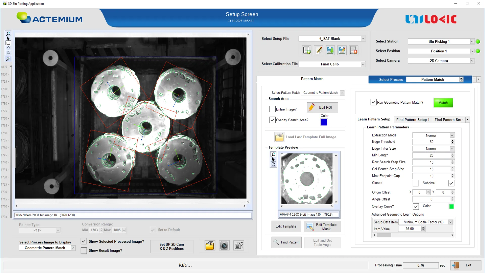
Task: Click the new setup file icon
Action: [307, 50]
